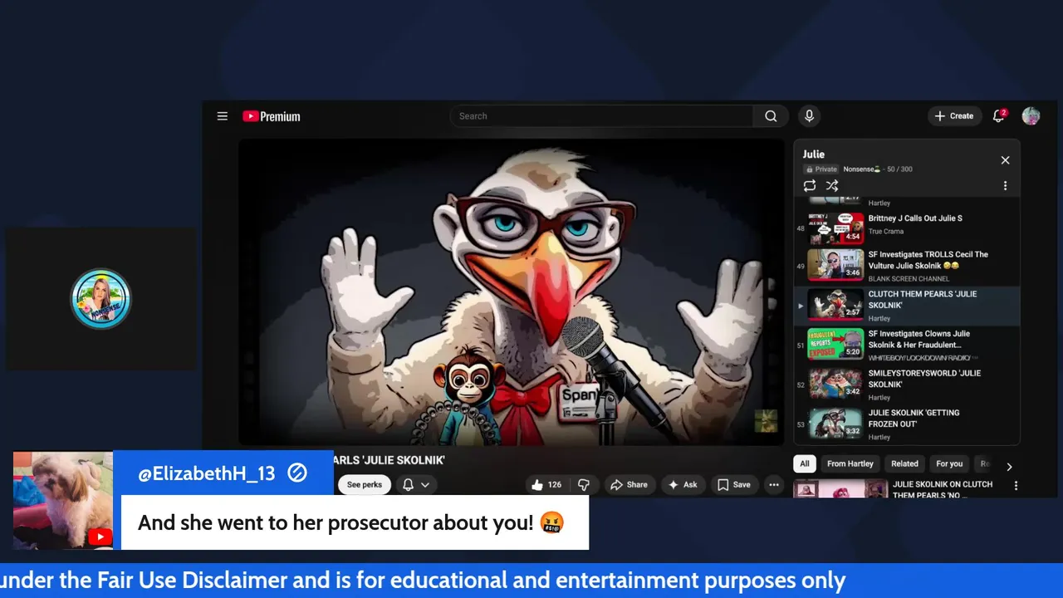This screenshot has height=598, width=1063.
Task: Toggle playlist loop
Action: point(810,186)
